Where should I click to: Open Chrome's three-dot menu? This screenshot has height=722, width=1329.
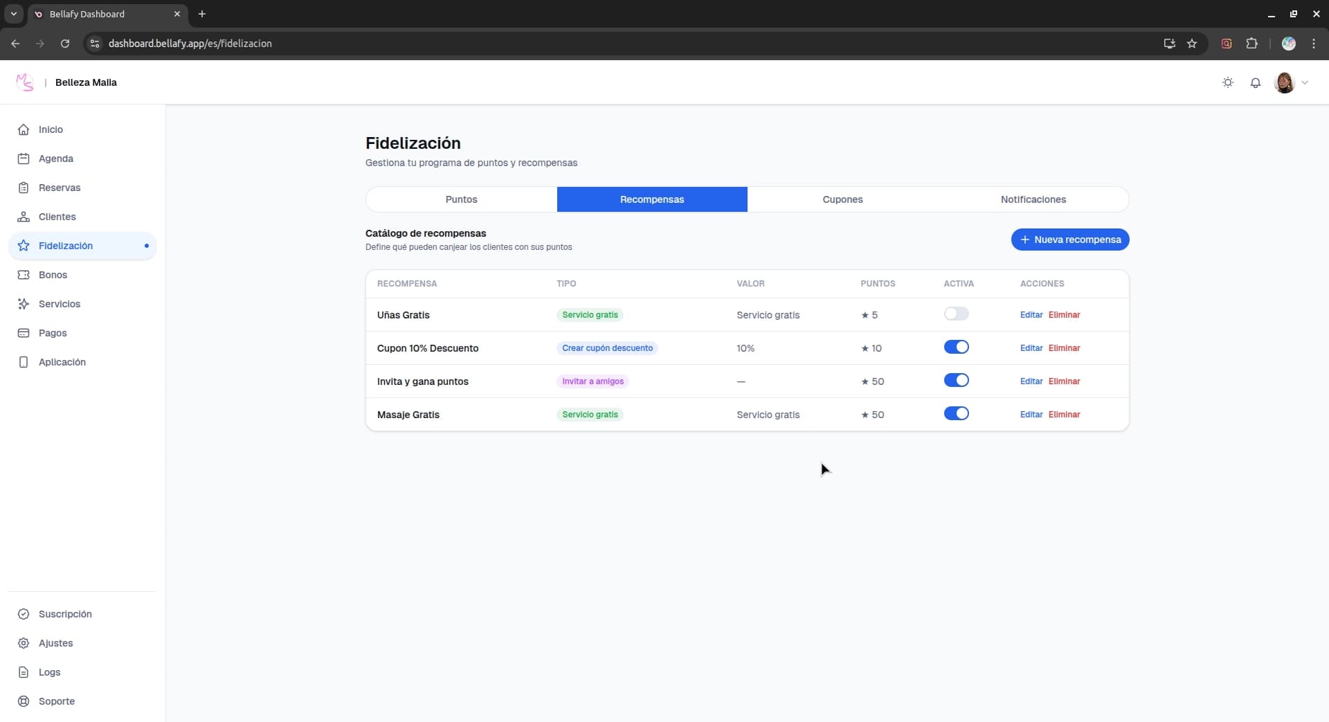click(1313, 44)
